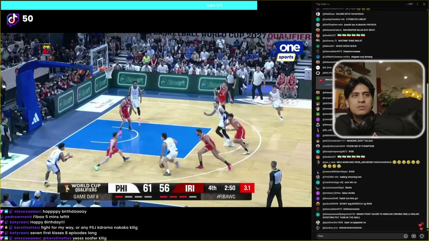The image size is (429, 241).
Task: Click @KarlStephen-w6u's avatar
Action: (318, 25)
